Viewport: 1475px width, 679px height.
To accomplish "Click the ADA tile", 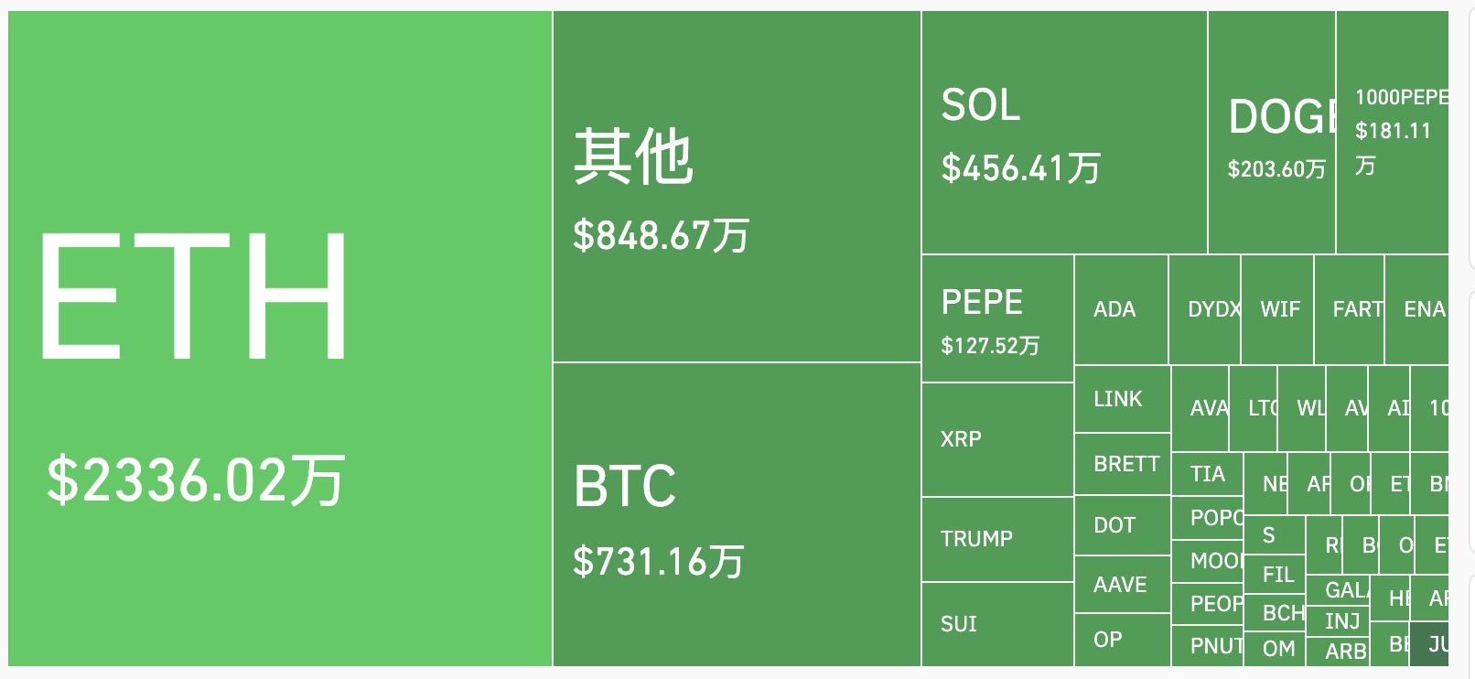I will 1122,309.
